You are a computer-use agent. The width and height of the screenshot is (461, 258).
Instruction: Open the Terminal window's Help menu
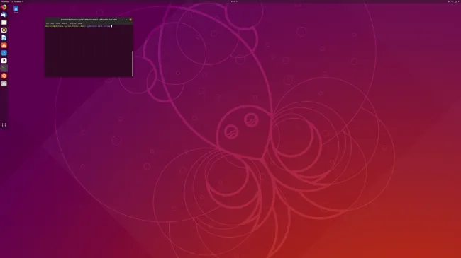coord(79,23)
